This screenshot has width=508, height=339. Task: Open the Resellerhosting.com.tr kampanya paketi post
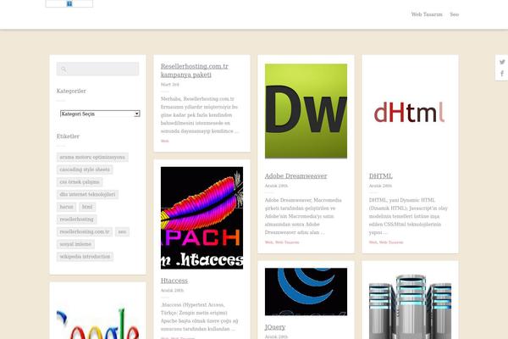click(x=195, y=70)
